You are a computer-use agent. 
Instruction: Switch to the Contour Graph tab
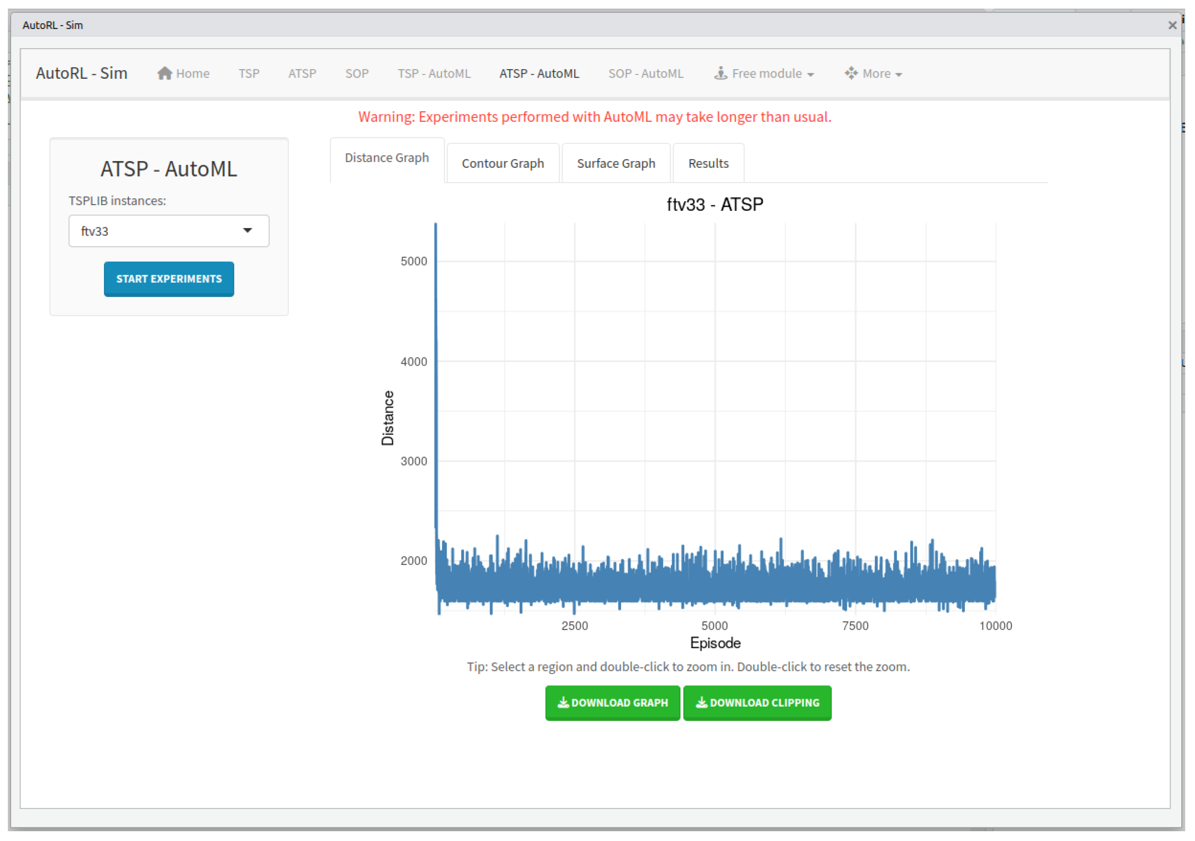tap(502, 163)
